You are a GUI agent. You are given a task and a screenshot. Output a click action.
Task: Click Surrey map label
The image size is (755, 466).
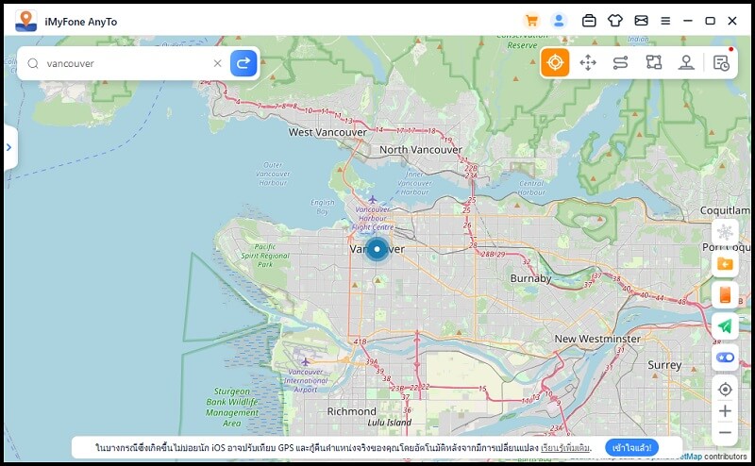(664, 365)
